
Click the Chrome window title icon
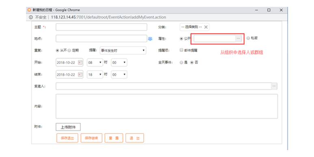[x=29, y=10]
